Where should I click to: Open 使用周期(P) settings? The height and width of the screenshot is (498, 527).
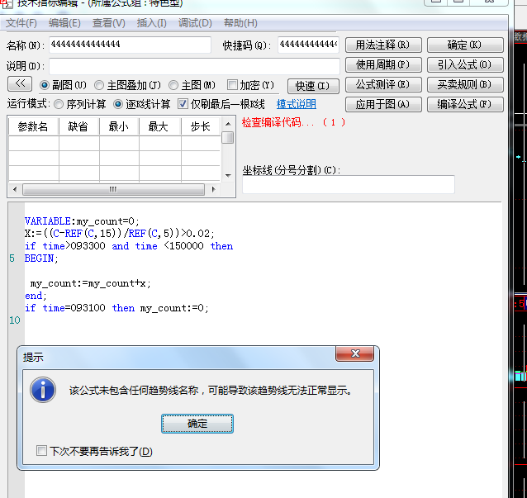pos(383,65)
